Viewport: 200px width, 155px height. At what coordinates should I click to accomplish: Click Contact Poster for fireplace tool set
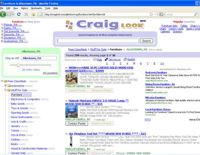tap(77, 153)
